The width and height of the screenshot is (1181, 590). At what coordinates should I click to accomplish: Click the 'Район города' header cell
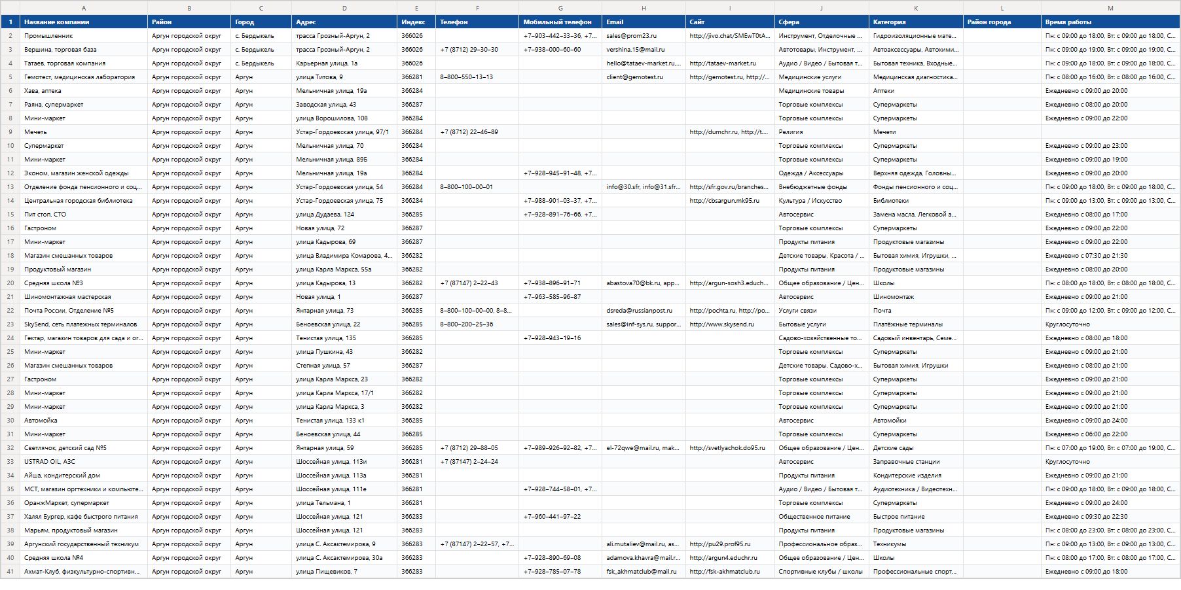pyautogui.click(x=1002, y=22)
